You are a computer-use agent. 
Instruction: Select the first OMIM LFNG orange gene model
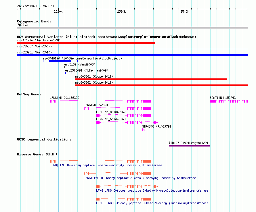coord(100,161)
